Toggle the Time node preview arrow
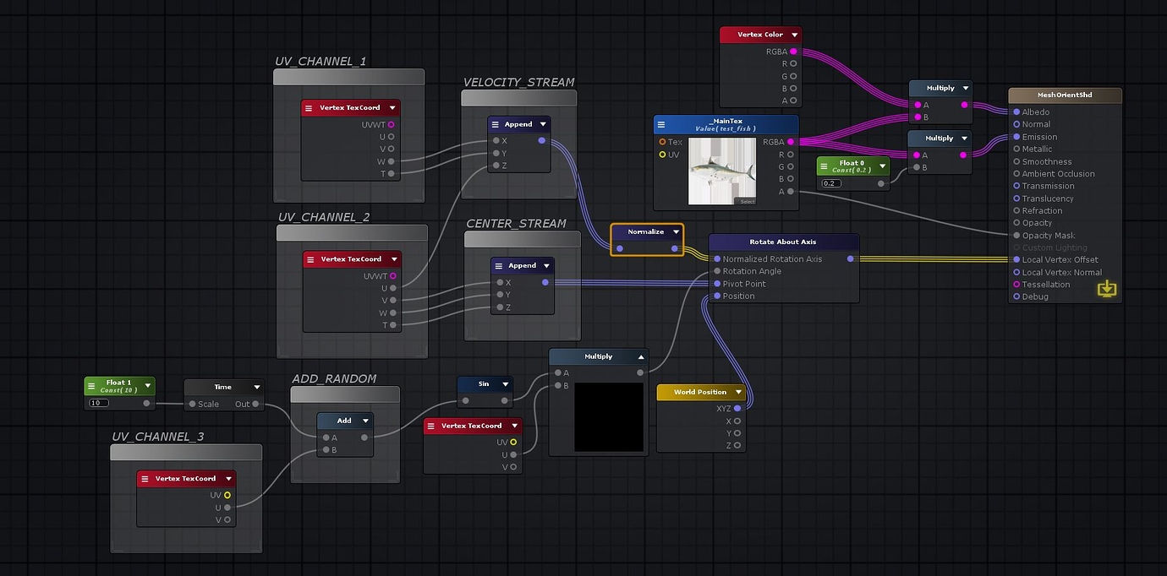This screenshot has height=576, width=1167. (256, 387)
